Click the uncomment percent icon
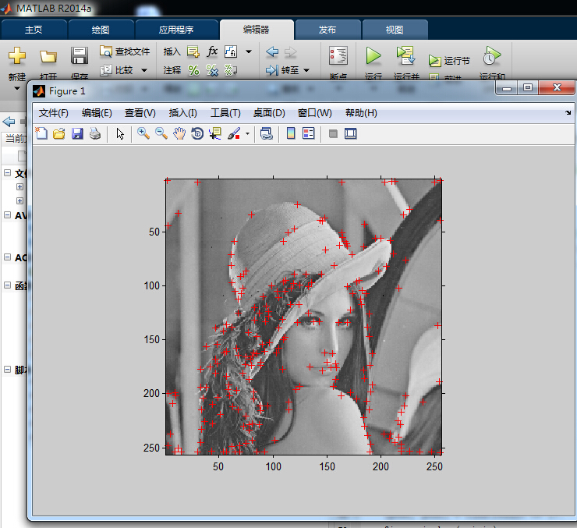The height and width of the screenshot is (528, 577). [x=212, y=70]
